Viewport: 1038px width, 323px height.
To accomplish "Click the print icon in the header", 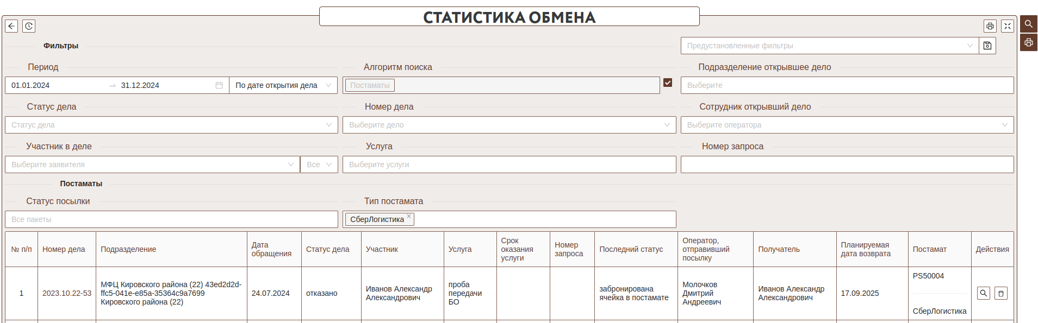I will coord(990,26).
